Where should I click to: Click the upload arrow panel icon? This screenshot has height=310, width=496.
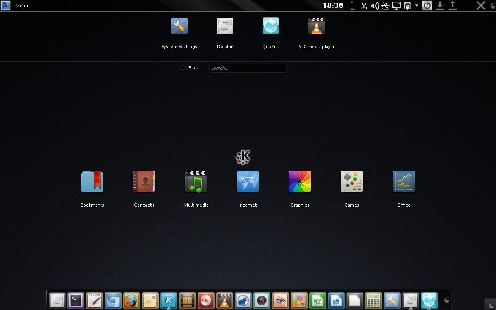(453, 5)
